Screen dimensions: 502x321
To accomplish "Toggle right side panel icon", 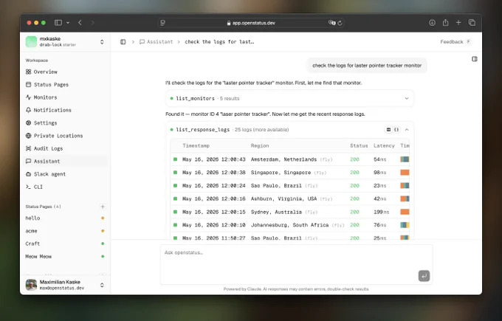I will coord(475,59).
